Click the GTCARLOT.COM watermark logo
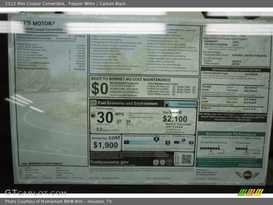This screenshot has width=273, height=205. tap(35, 192)
